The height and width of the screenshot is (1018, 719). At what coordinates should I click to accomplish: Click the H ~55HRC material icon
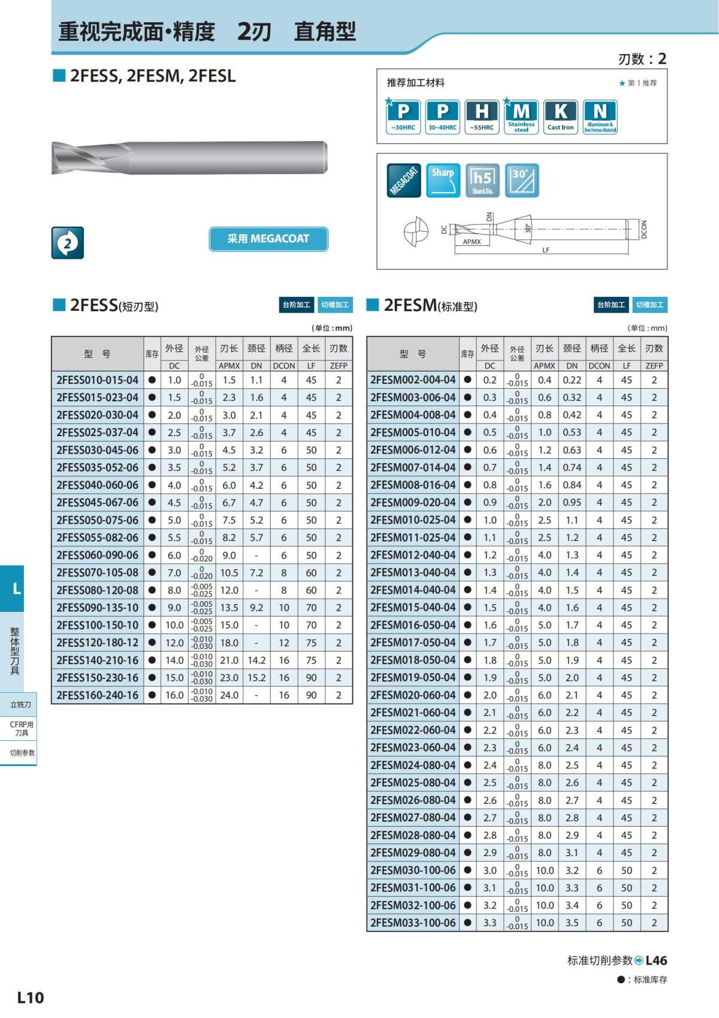(x=482, y=117)
